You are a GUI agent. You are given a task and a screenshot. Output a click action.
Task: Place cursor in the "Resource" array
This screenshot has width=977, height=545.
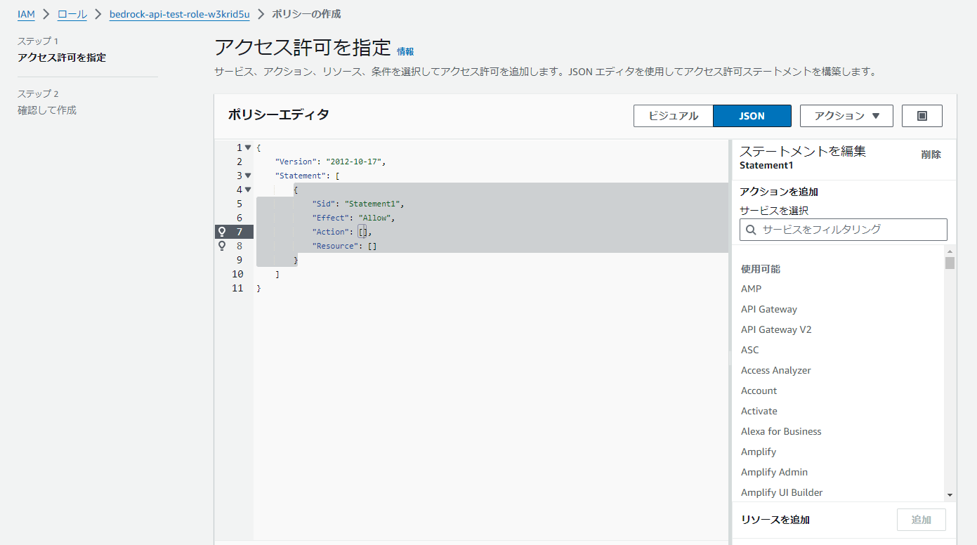(372, 246)
